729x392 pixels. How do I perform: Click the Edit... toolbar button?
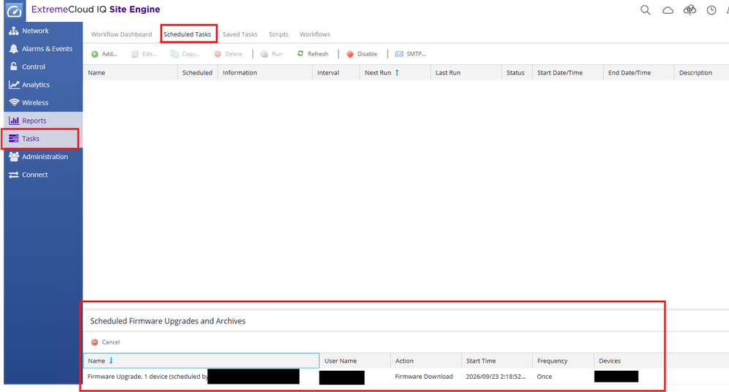(144, 54)
